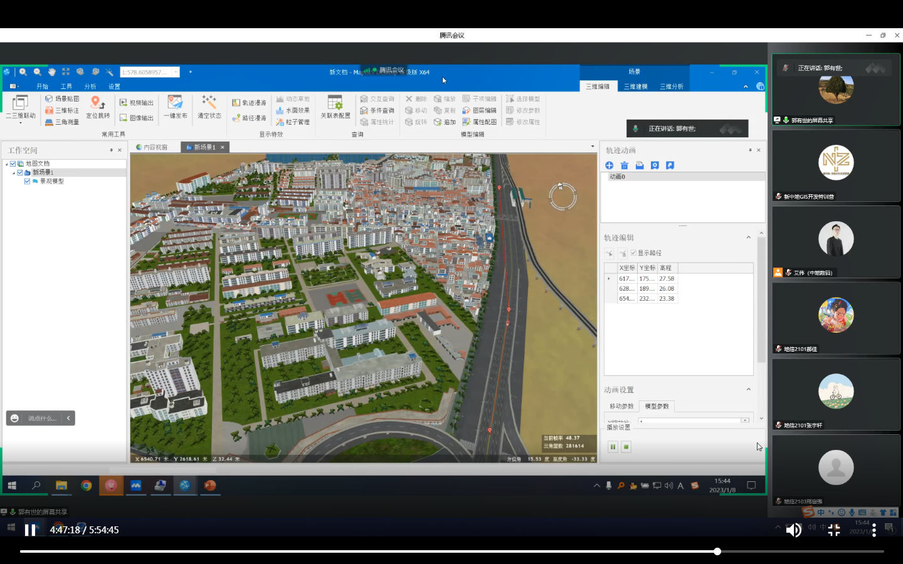The width and height of the screenshot is (903, 564).
Task: Click the 视频输出 video export button
Action: pos(137,103)
